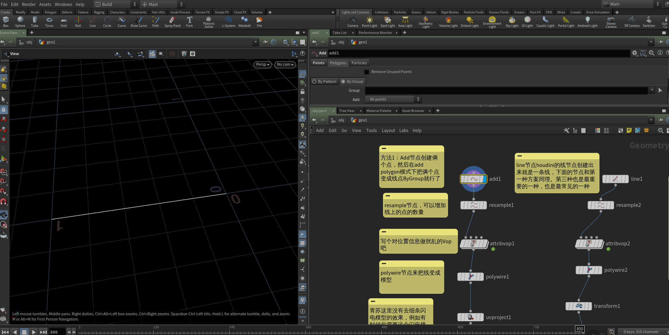The height and width of the screenshot is (335, 669).
Task: Select the polywire1 node
Action: (x=470, y=277)
